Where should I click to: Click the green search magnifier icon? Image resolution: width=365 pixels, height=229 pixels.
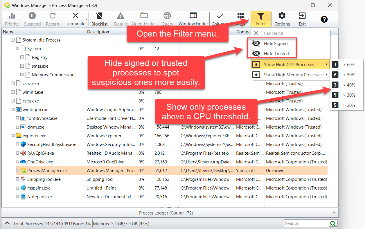pyautogui.click(x=333, y=223)
